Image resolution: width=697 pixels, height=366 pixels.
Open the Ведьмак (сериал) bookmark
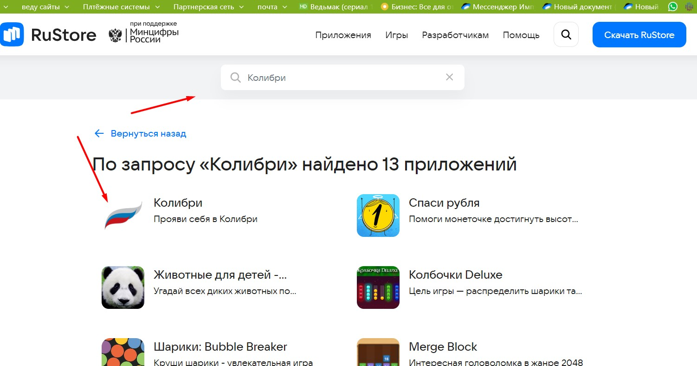[x=336, y=7]
